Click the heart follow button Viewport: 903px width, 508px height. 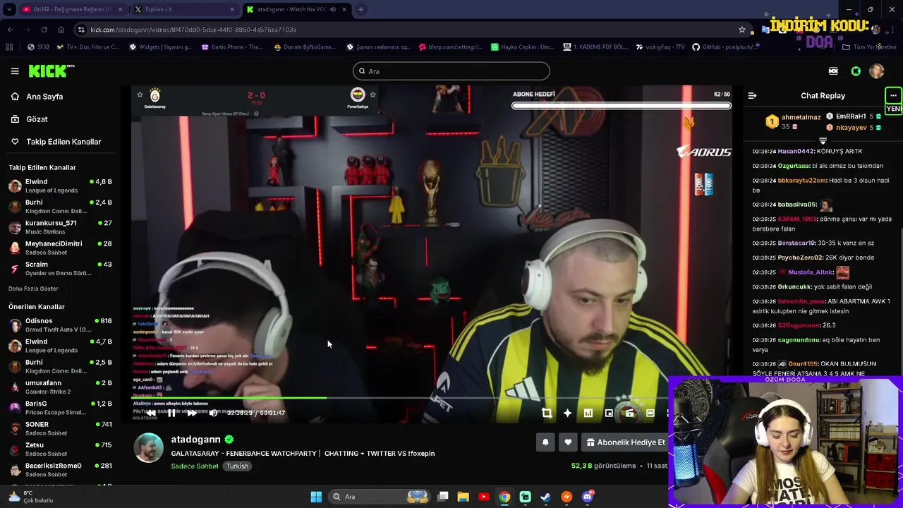(568, 442)
